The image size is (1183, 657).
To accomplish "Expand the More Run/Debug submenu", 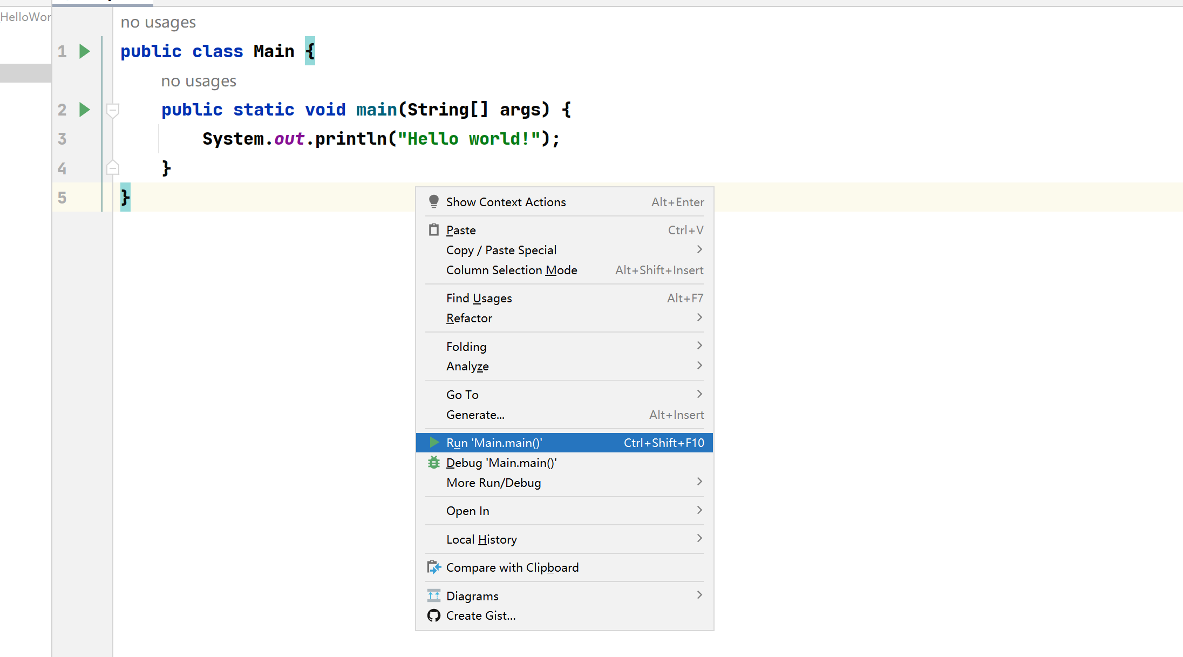I will (566, 482).
